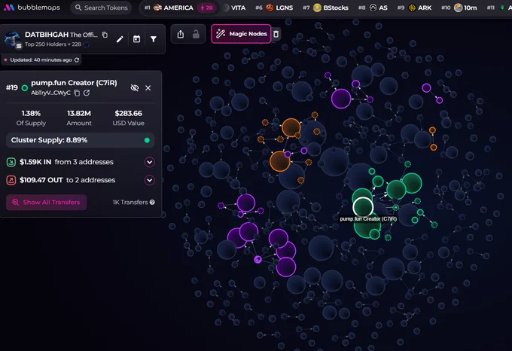512x351 pixels.
Task: Open the #9 ARK trending token
Action: pos(414,8)
